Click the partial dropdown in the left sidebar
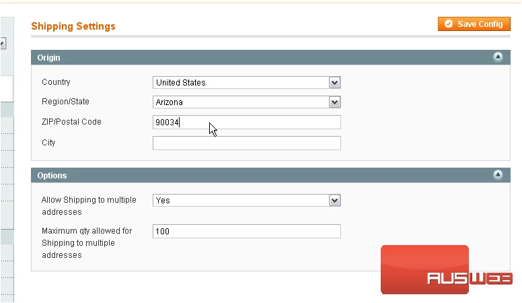 3,43
